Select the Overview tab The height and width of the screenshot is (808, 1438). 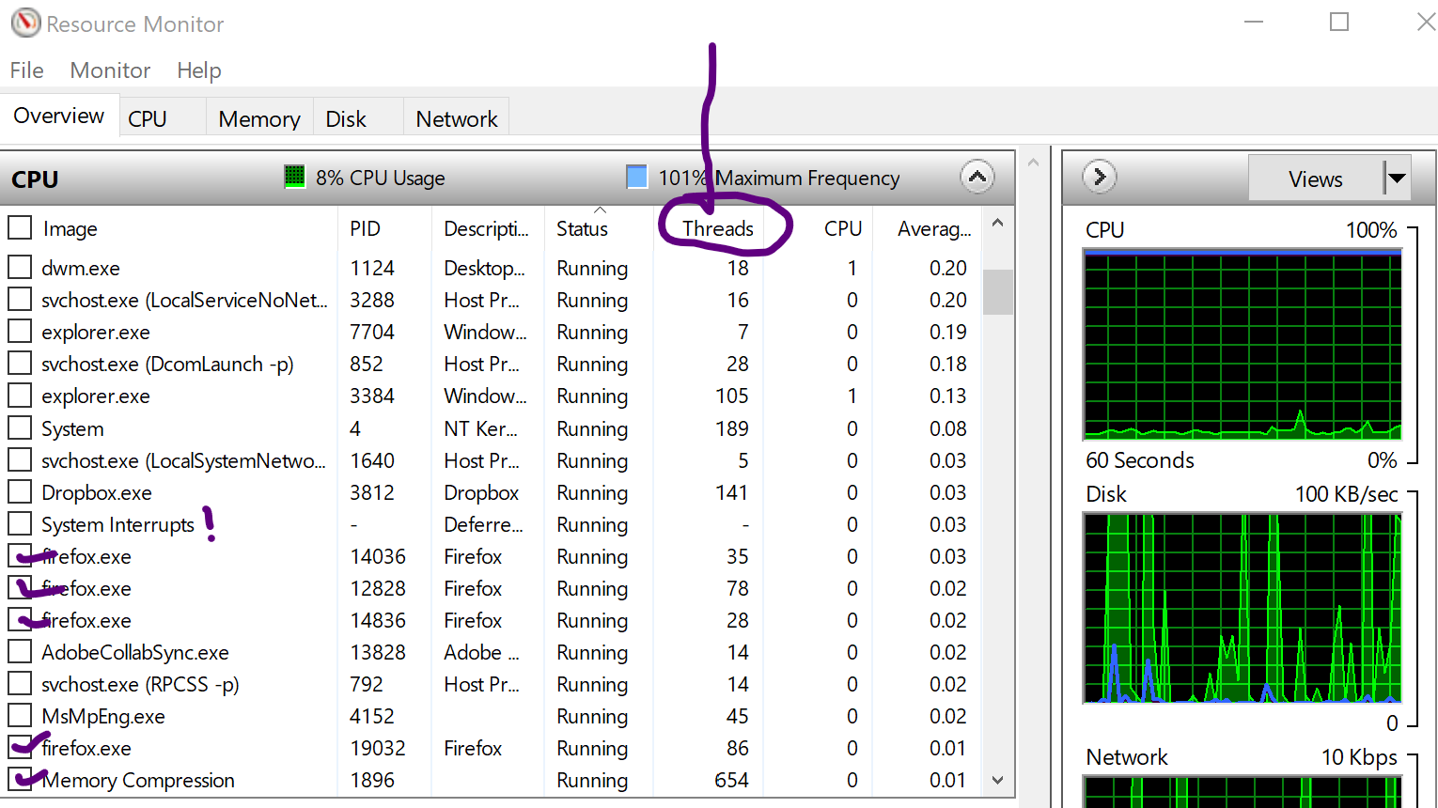(59, 116)
